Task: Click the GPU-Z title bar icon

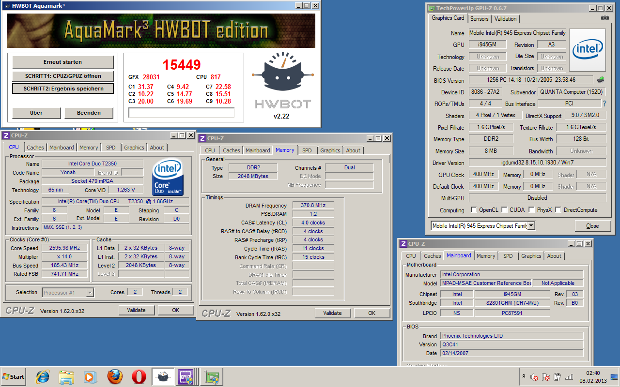Action: (431, 8)
